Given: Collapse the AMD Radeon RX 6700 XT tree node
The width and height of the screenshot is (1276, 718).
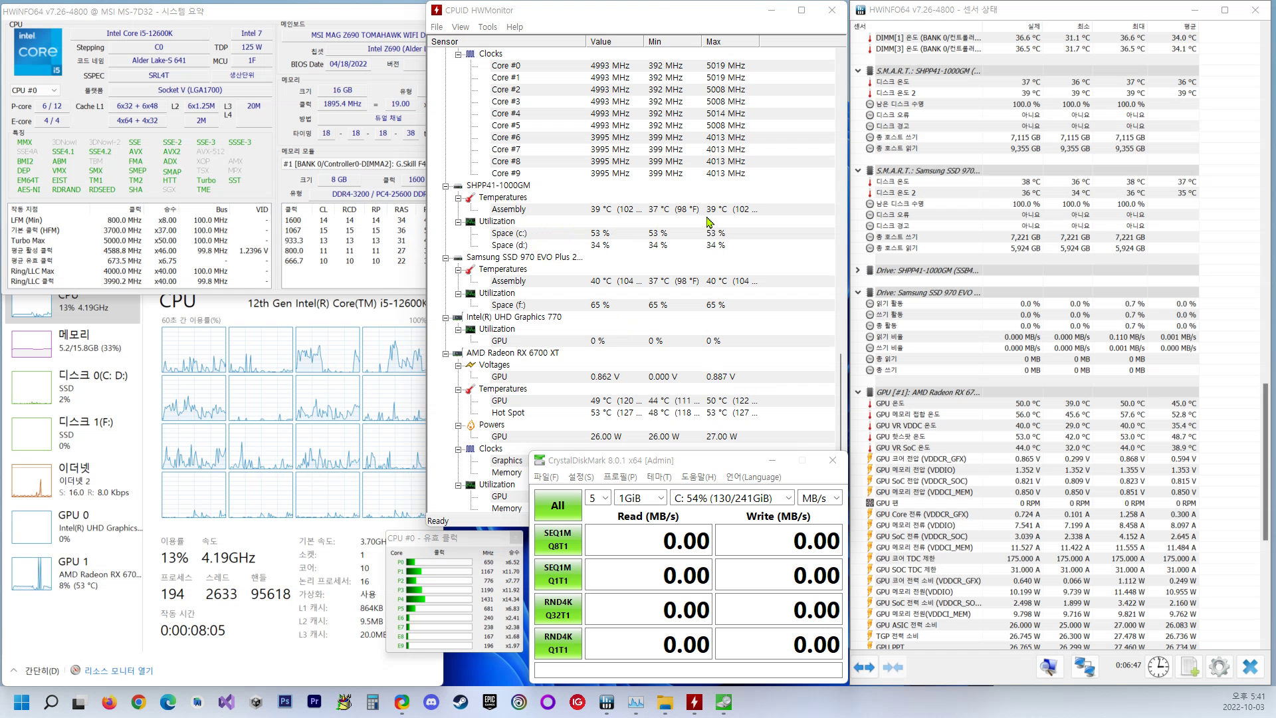Looking at the screenshot, I should click(446, 353).
